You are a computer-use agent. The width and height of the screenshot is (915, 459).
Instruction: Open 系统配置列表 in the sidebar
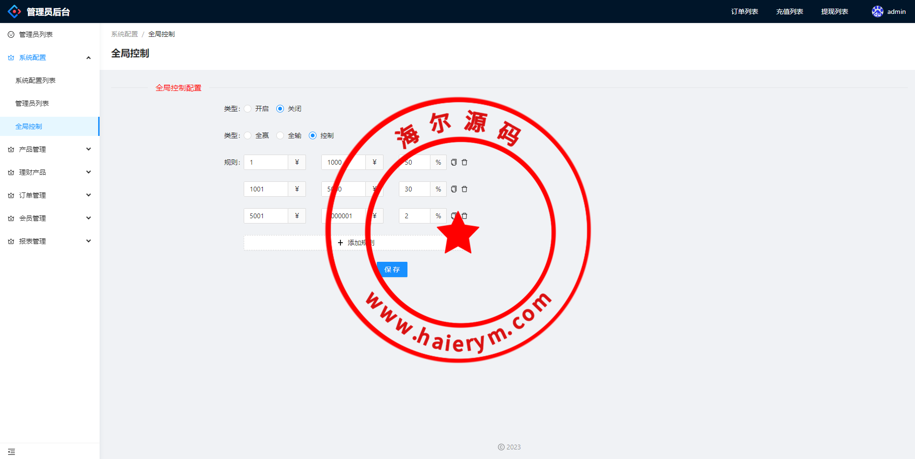coord(35,80)
